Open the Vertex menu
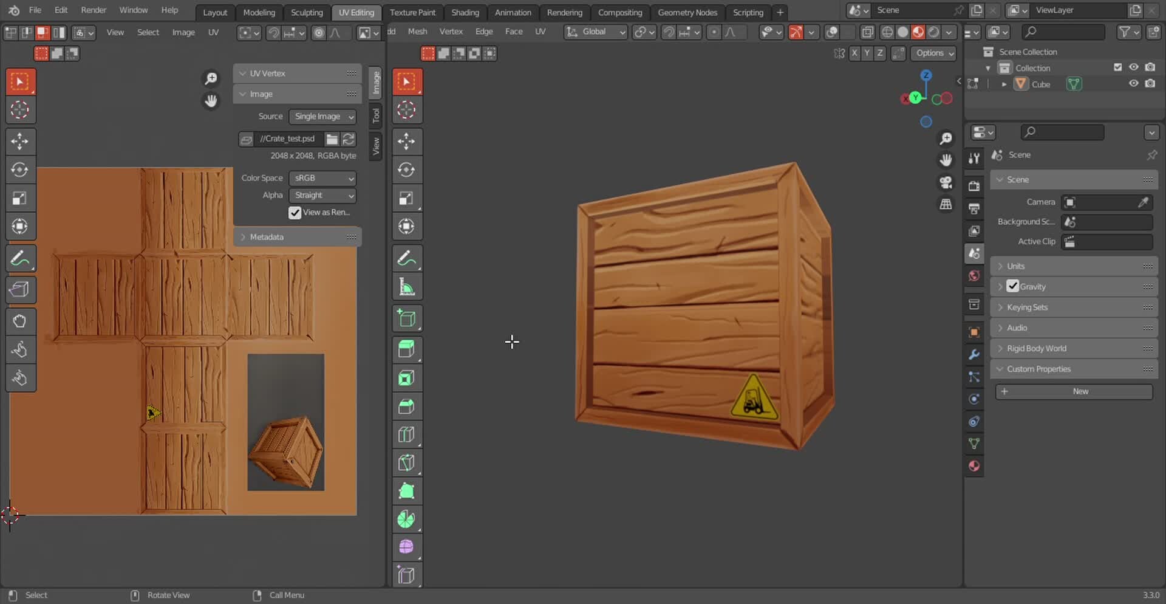The image size is (1166, 604). (x=451, y=32)
